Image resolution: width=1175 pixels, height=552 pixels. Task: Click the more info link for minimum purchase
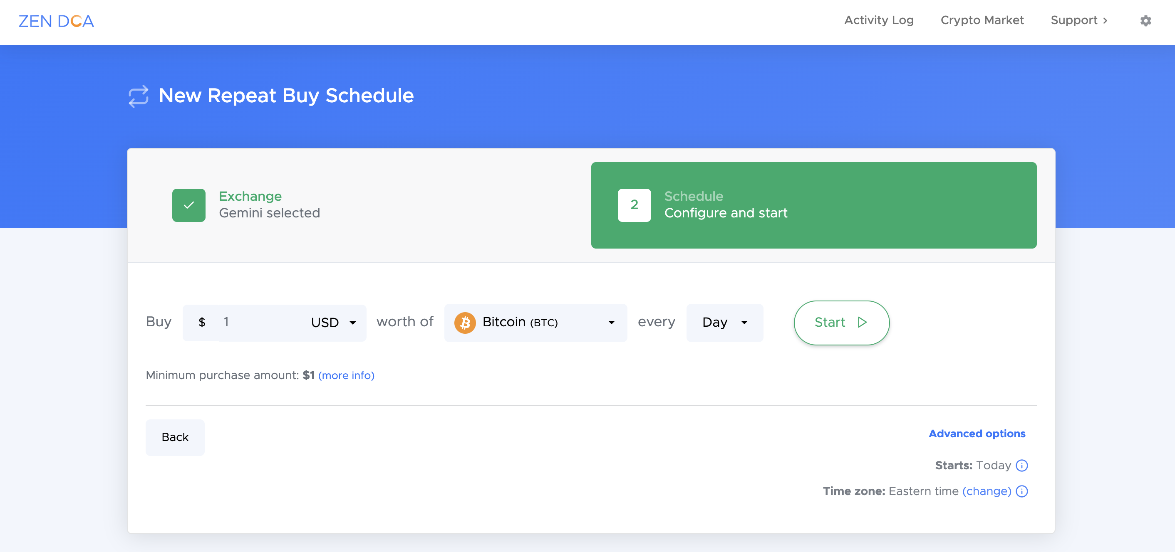point(345,375)
